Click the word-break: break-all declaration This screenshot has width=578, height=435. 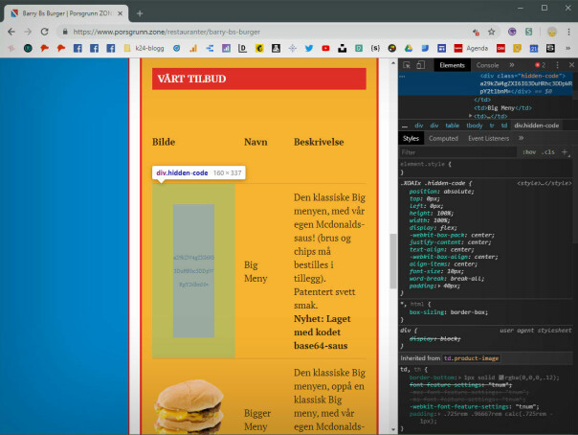click(446, 279)
